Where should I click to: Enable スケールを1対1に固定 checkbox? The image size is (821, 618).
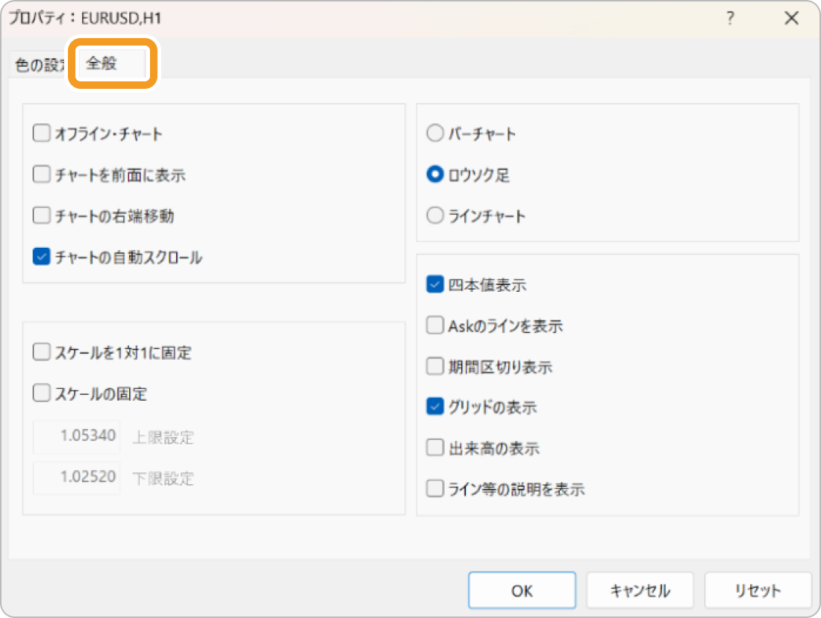tap(41, 352)
